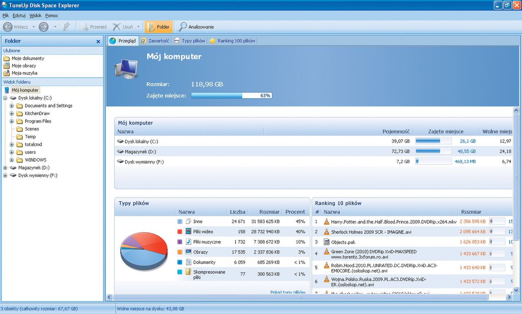Screen dimensions: 522x314
Task: Expand the Documents and Settings folder node
Action: tap(12, 106)
